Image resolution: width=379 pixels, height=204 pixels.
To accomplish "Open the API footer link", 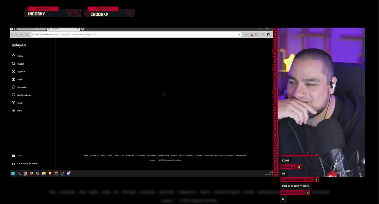I will click(x=123, y=156).
